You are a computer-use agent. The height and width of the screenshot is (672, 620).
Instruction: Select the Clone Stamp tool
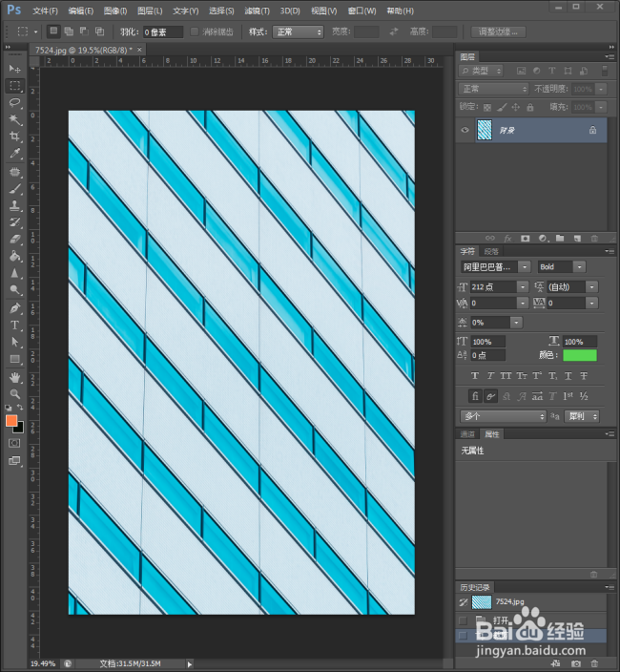[x=14, y=205]
